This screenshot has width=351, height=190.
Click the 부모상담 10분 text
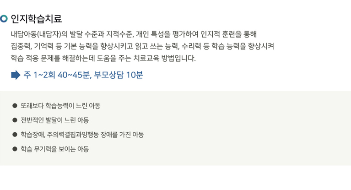pos(119,75)
